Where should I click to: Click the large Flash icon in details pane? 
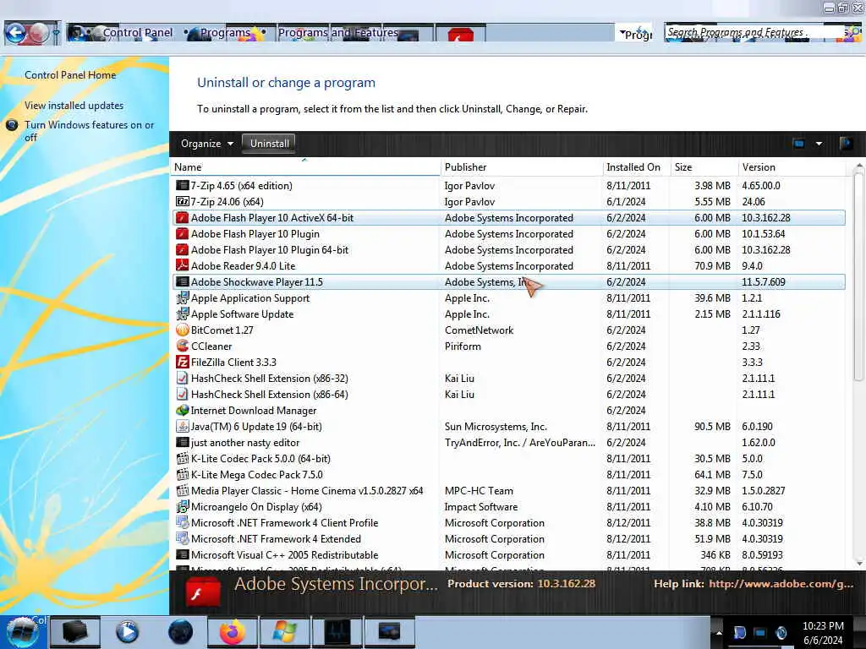point(203,592)
